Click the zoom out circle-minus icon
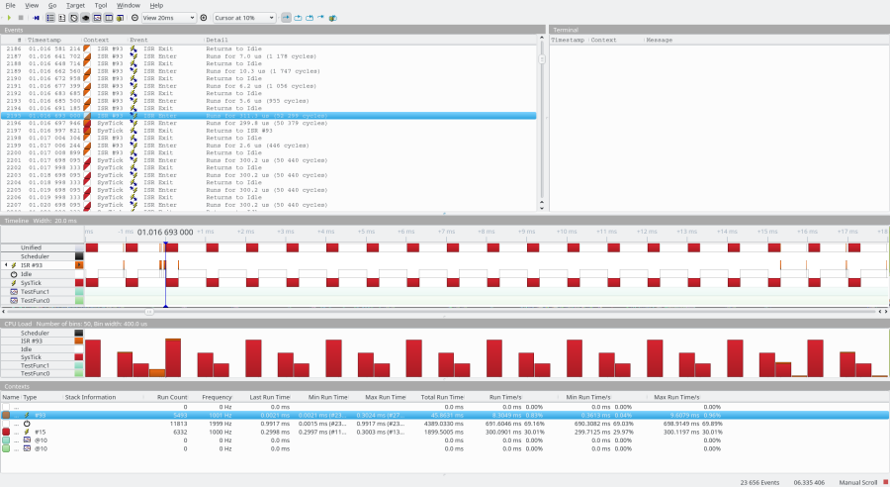The width and height of the screenshot is (890, 487). pos(134,18)
